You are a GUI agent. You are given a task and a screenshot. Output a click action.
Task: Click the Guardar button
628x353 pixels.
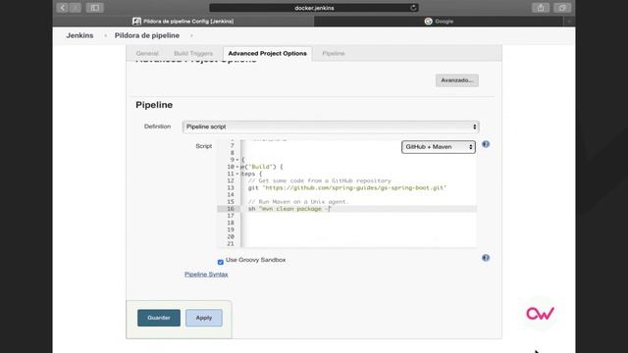[x=159, y=318]
